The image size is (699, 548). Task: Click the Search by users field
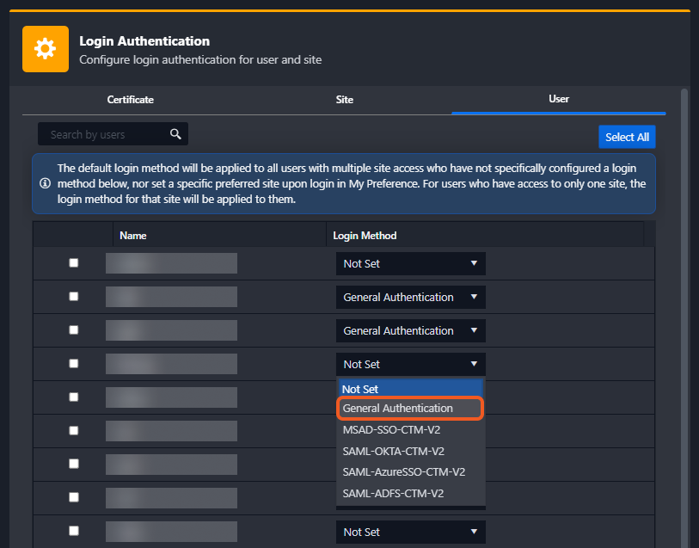[103, 134]
